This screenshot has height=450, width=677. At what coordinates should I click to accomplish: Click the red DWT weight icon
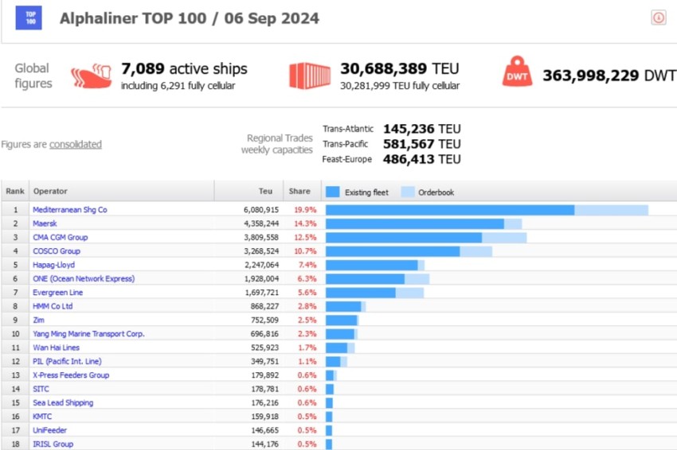[x=517, y=76]
